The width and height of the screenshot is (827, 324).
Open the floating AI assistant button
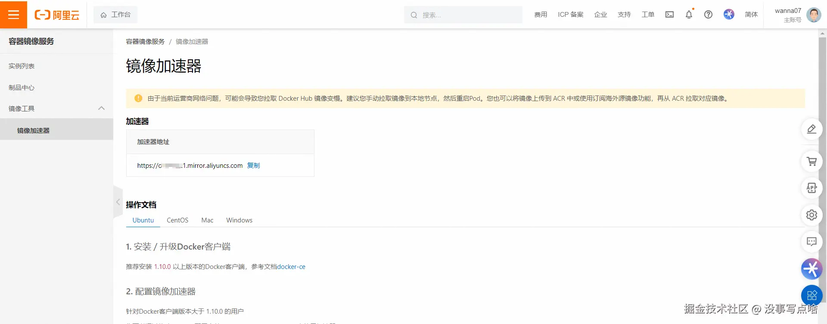(x=811, y=269)
